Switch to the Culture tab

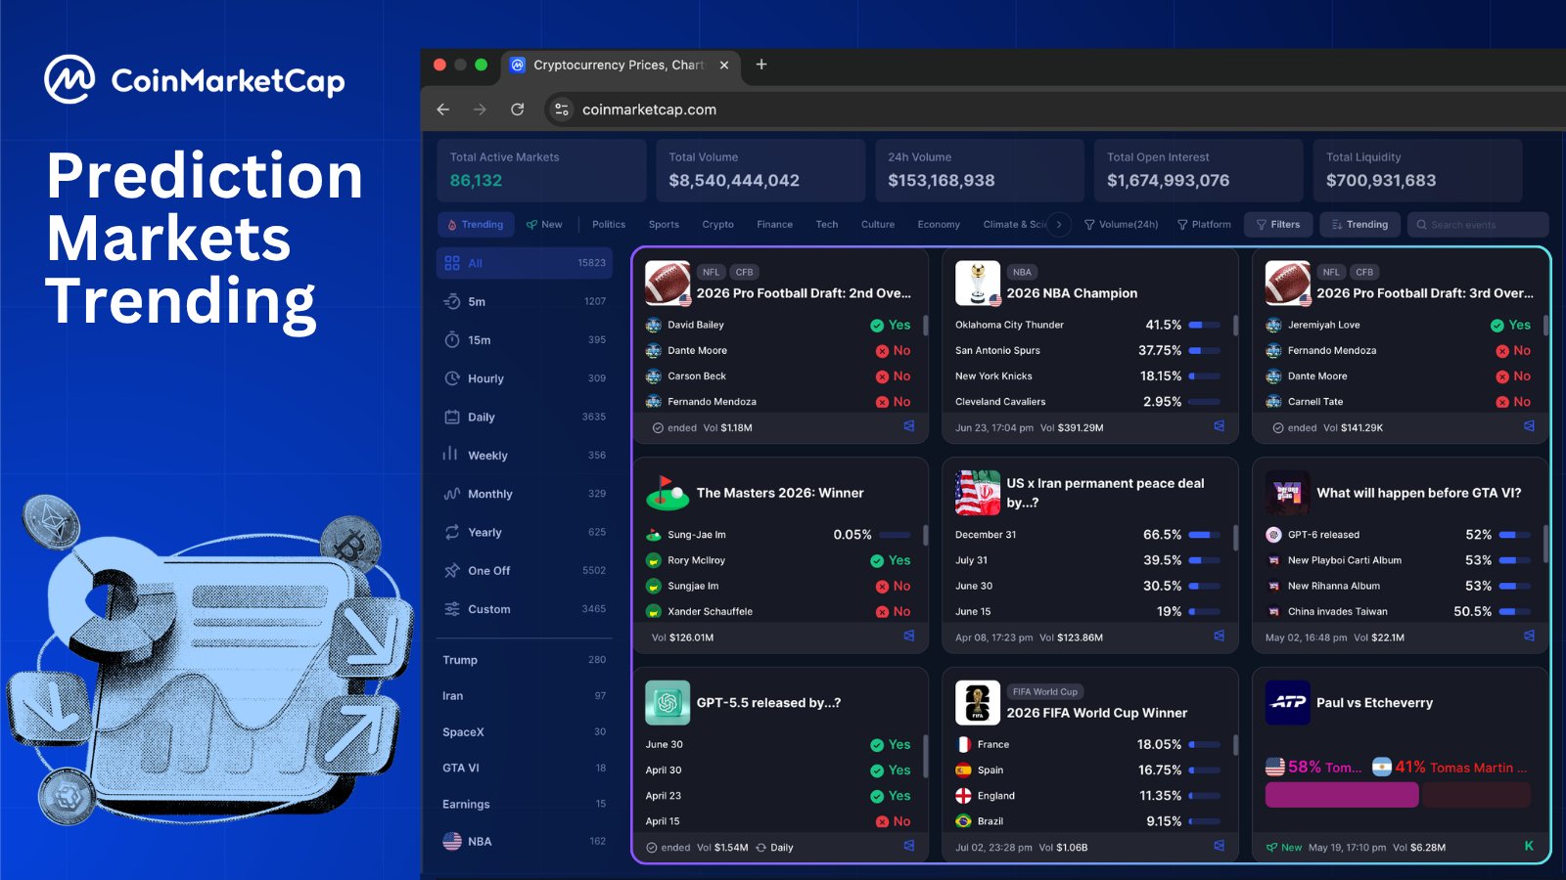click(878, 225)
